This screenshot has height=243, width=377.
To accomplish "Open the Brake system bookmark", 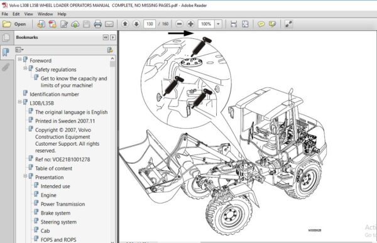I will [55, 213].
